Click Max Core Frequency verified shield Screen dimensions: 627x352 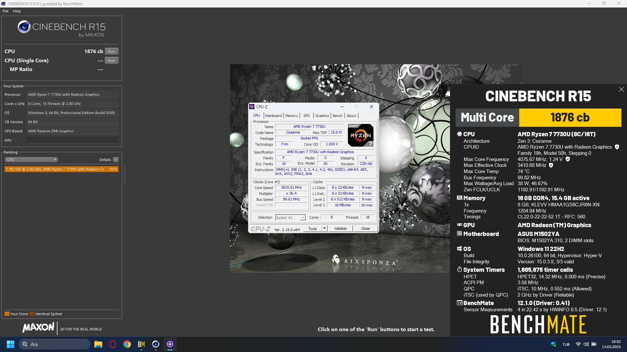(x=568, y=159)
